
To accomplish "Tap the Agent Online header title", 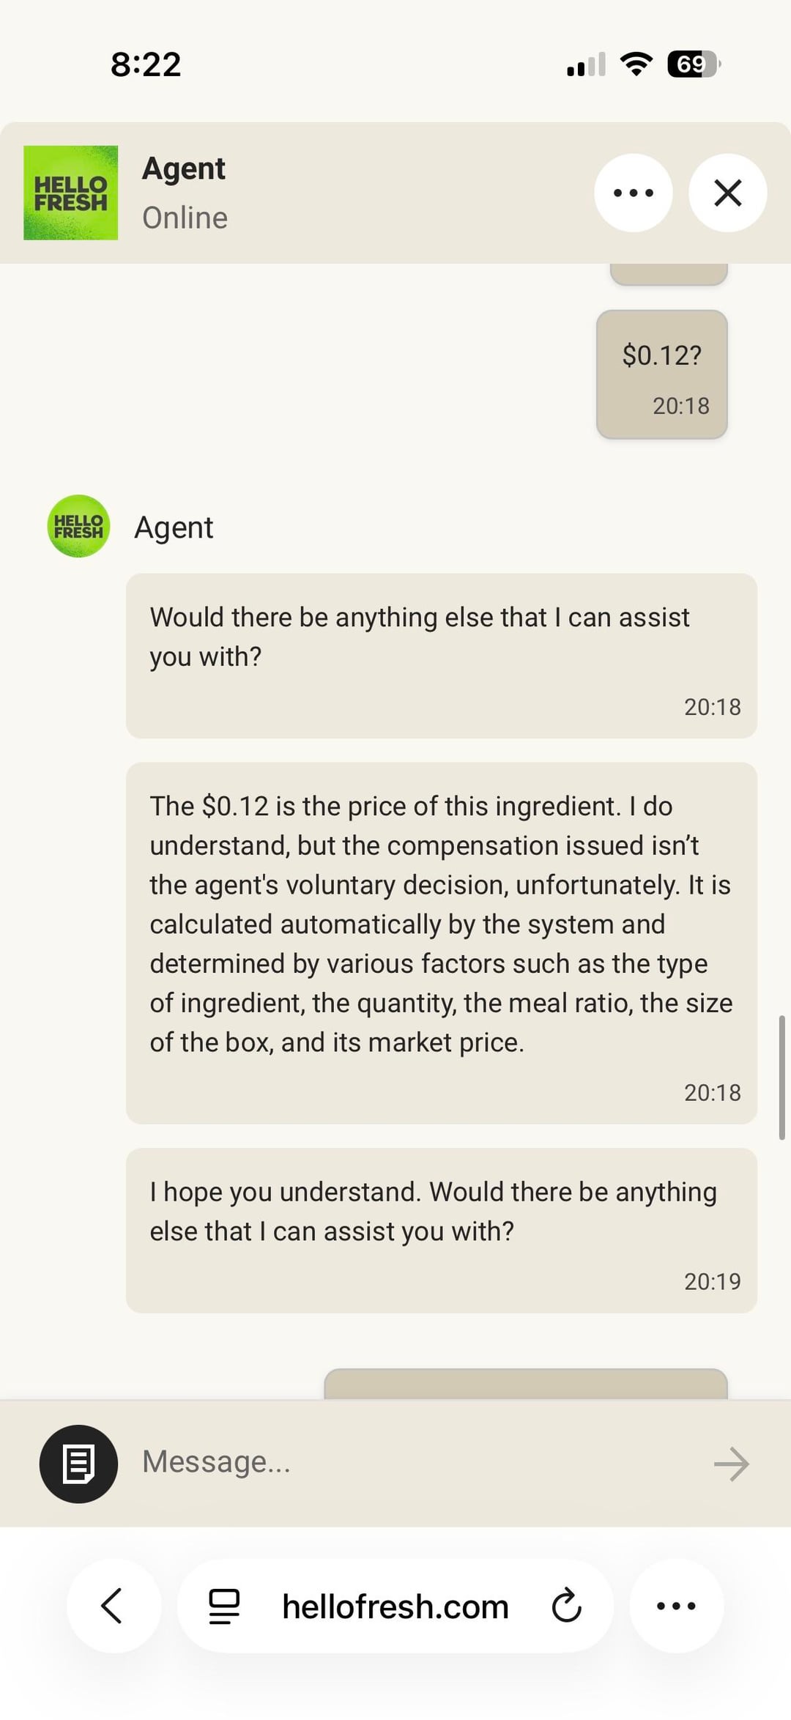I will tap(185, 192).
